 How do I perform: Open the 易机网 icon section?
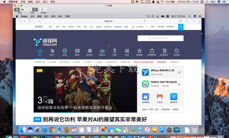click(177, 52)
